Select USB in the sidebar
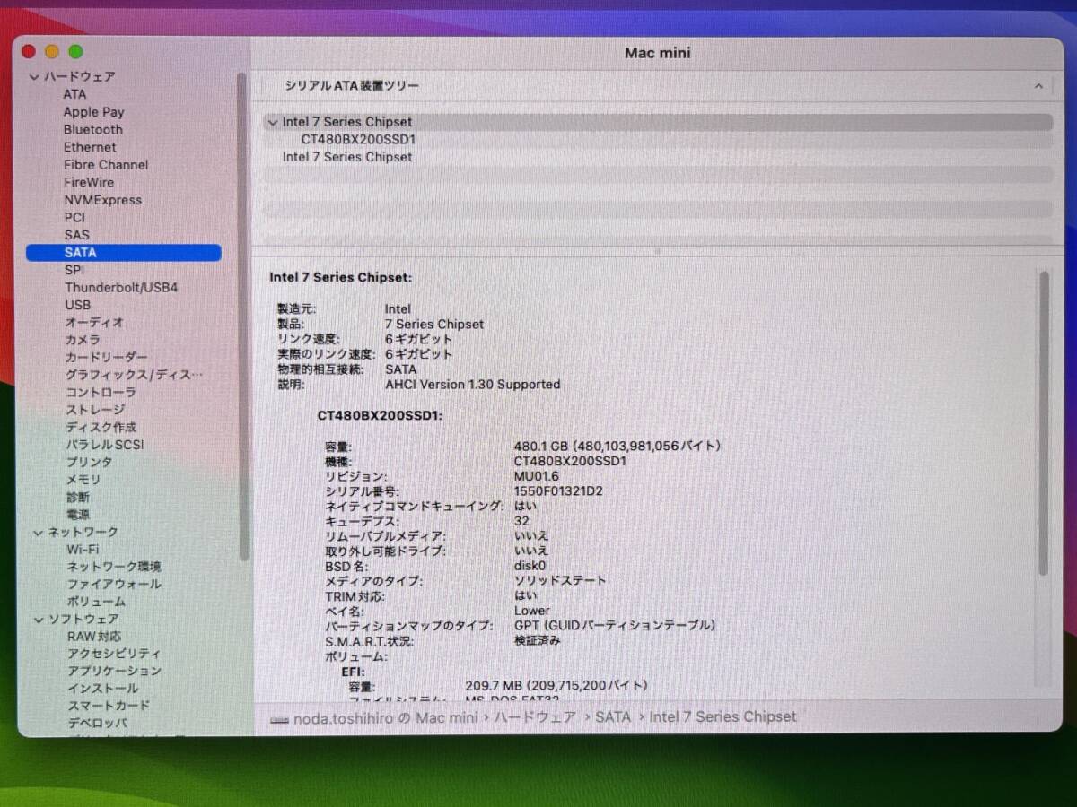 tap(77, 305)
